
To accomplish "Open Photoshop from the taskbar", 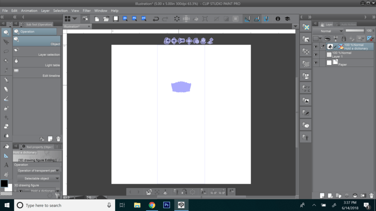I will coord(166,205).
